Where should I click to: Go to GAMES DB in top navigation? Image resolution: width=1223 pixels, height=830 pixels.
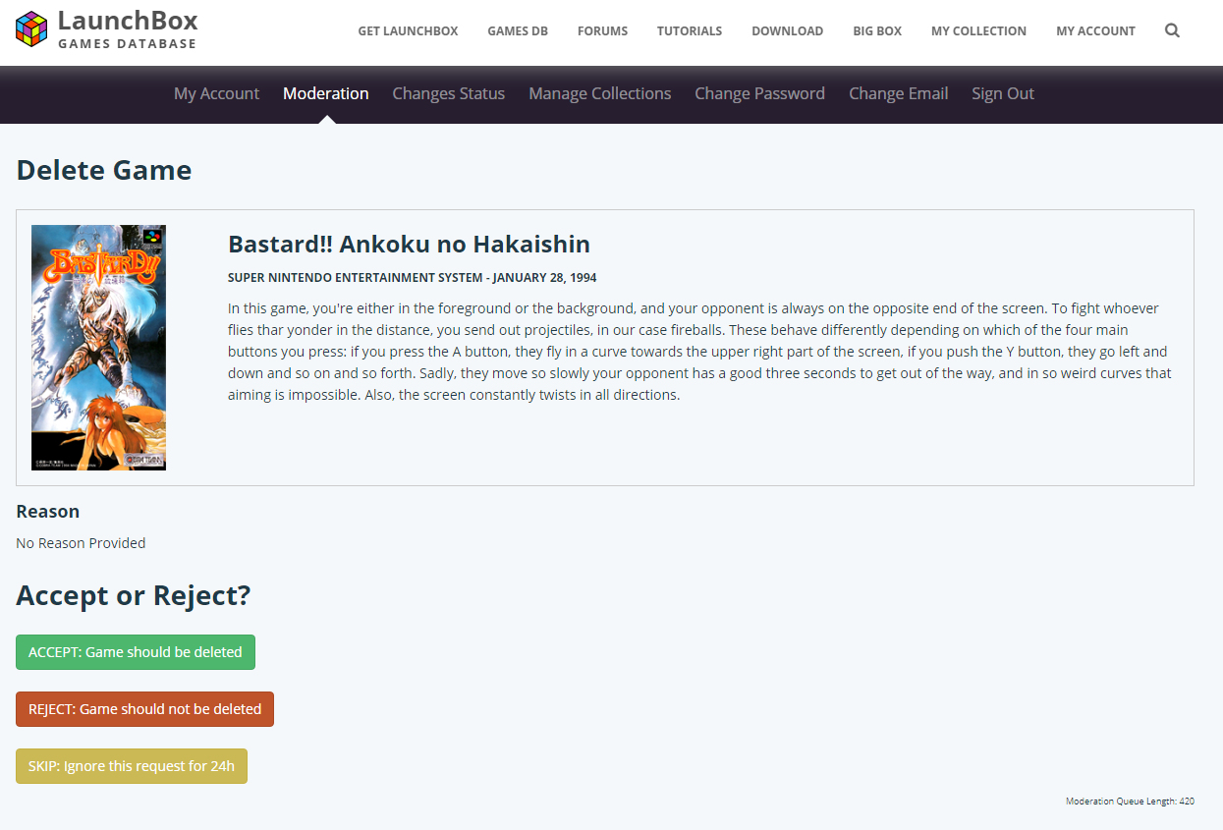[x=518, y=31]
